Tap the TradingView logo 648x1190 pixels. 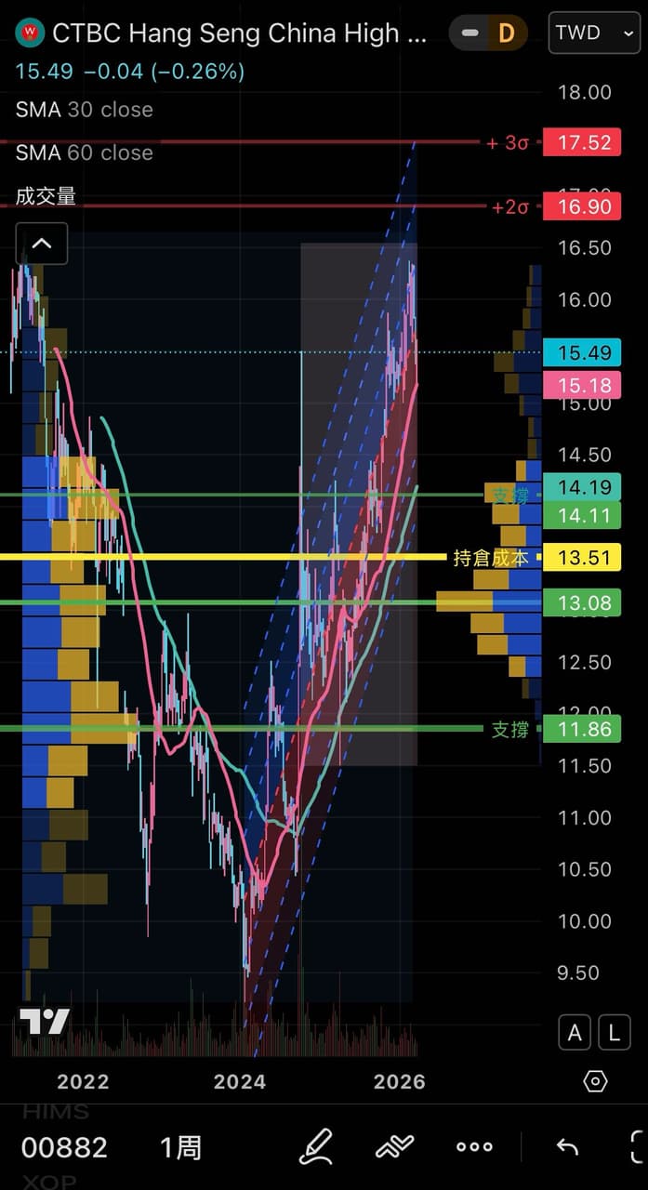click(44, 1021)
